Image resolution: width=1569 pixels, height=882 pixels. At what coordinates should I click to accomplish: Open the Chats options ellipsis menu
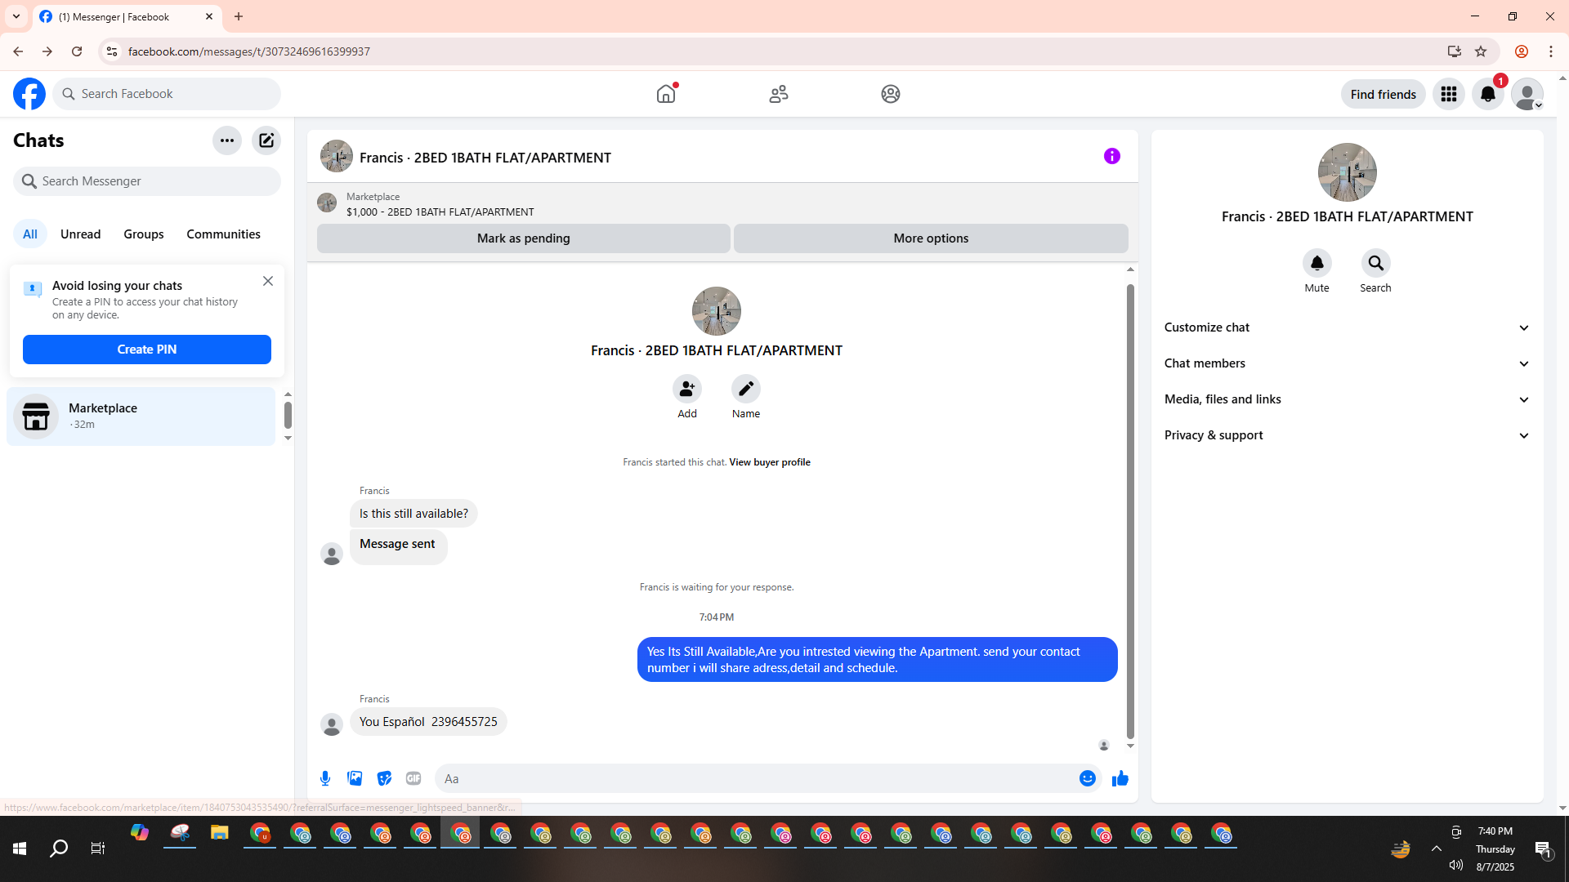coord(227,140)
